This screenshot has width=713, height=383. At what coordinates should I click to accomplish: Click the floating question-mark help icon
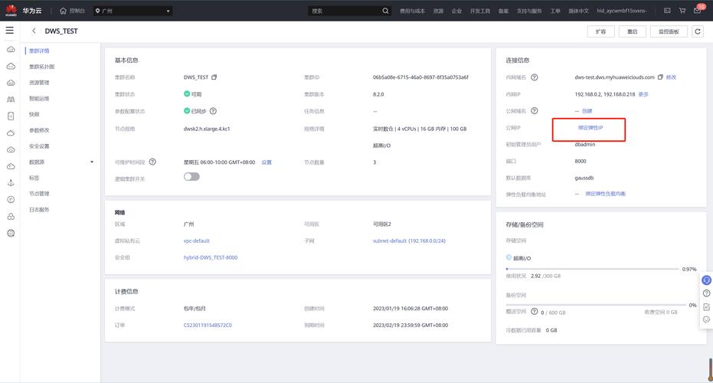coord(706,293)
